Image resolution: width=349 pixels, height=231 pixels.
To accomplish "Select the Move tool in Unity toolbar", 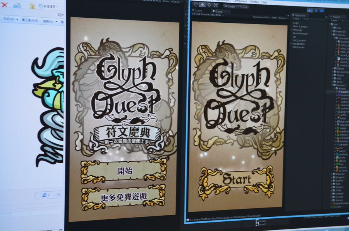I will click(202, 5).
